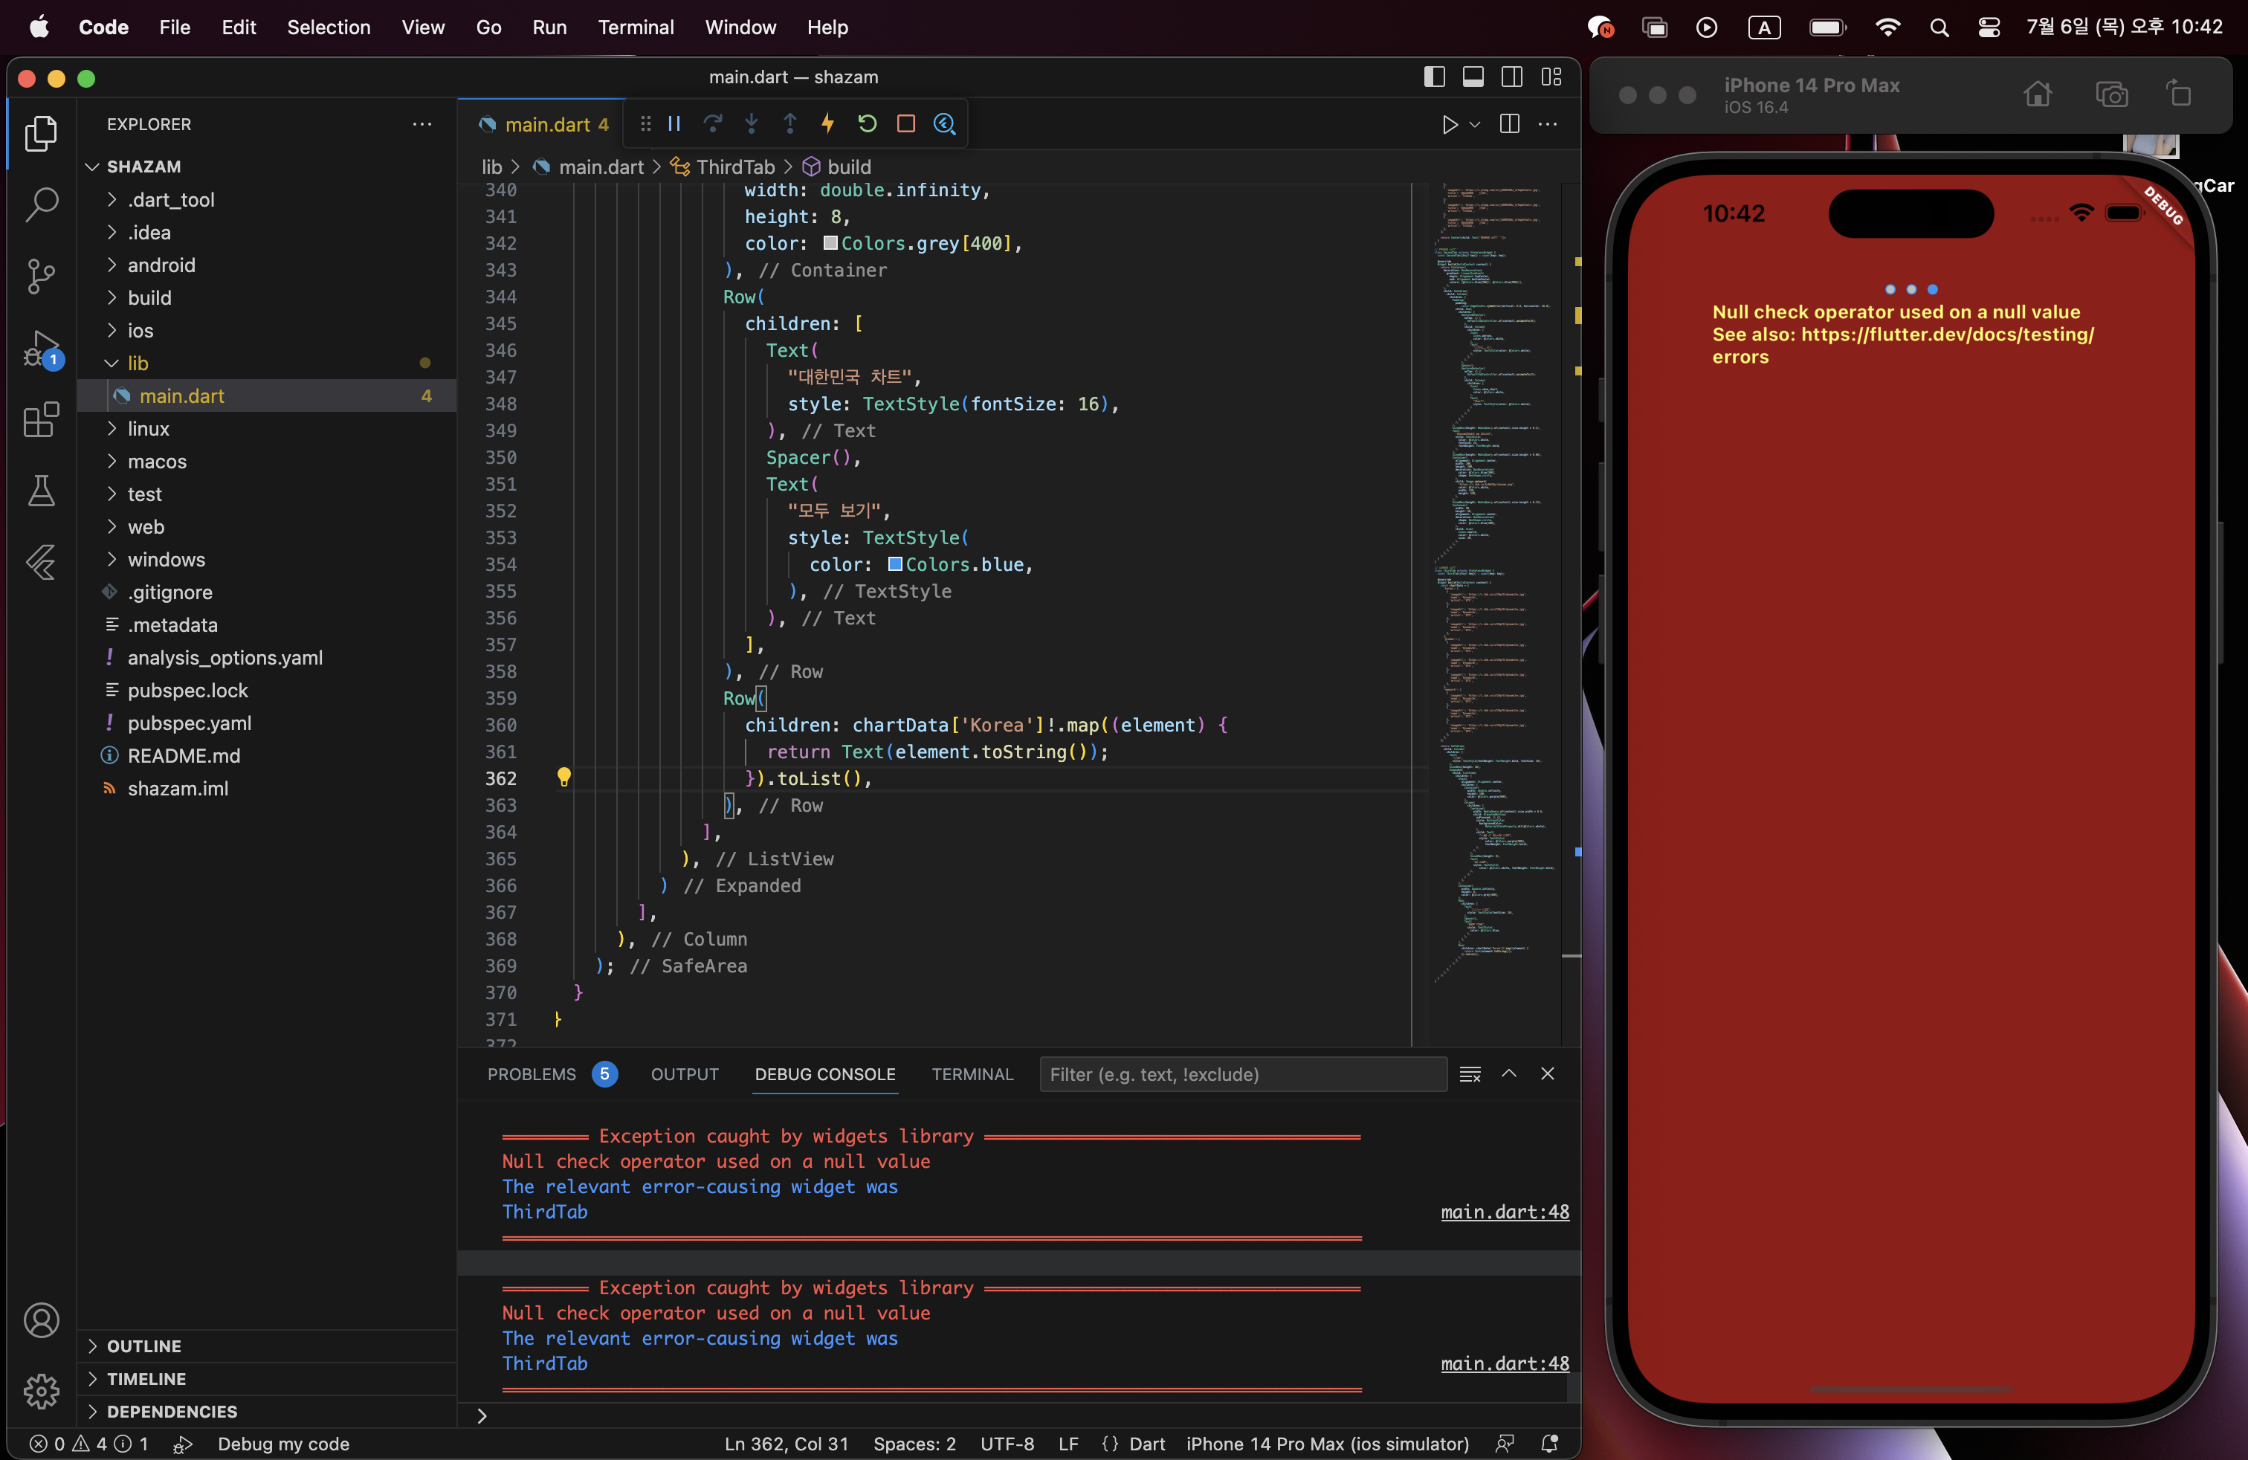Screen dimensions: 2248x1460
Task: Restart the debug session
Action: (x=867, y=123)
